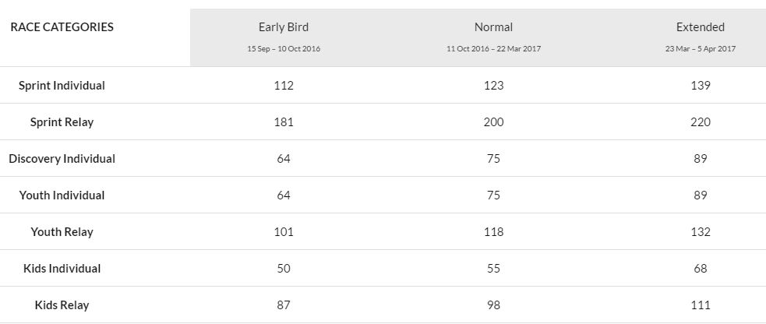Select the Kids Relay row label
This screenshot has height=324, width=766.
[62, 305]
